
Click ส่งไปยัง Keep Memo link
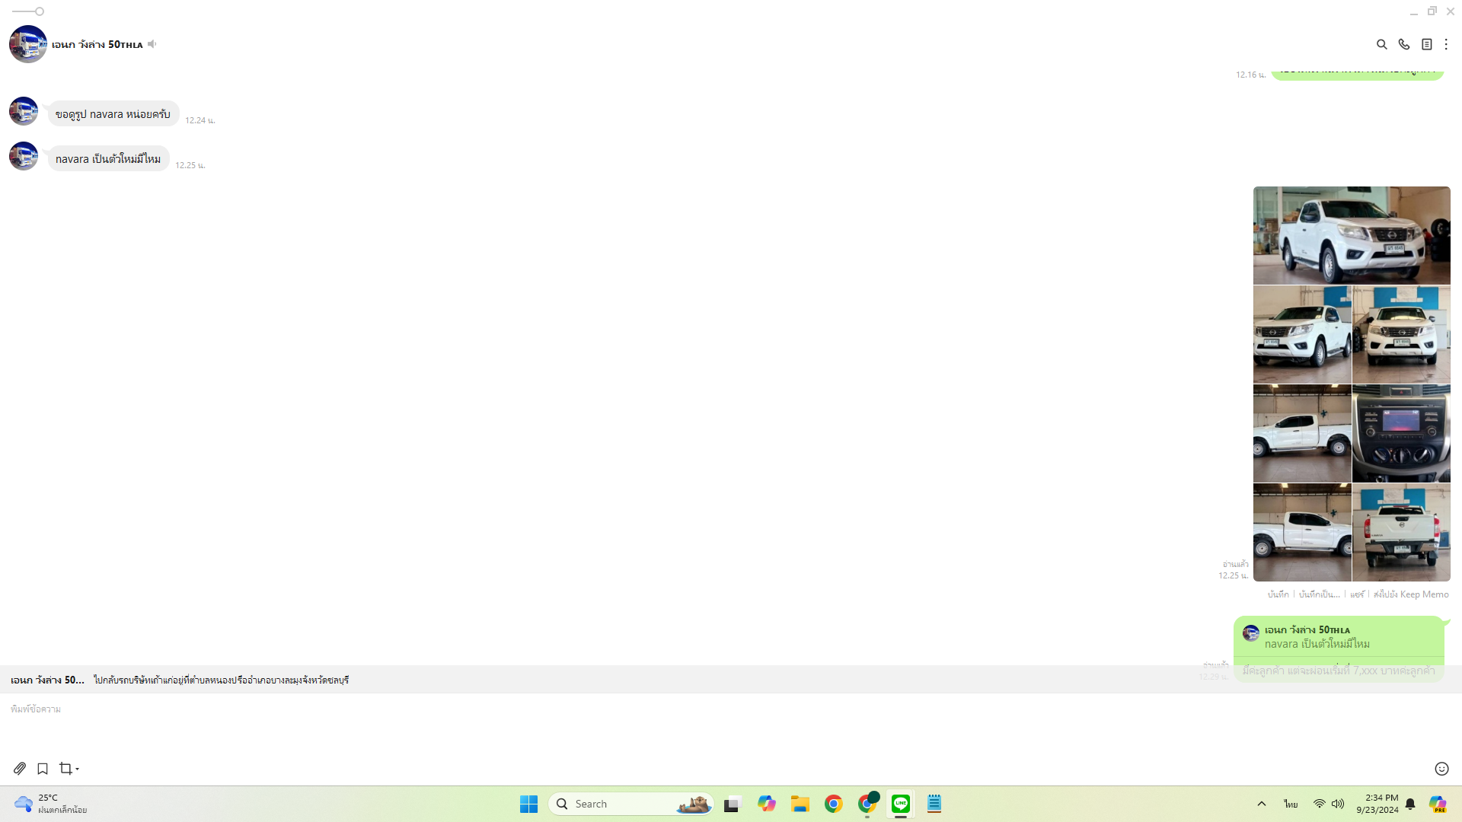[1411, 594]
